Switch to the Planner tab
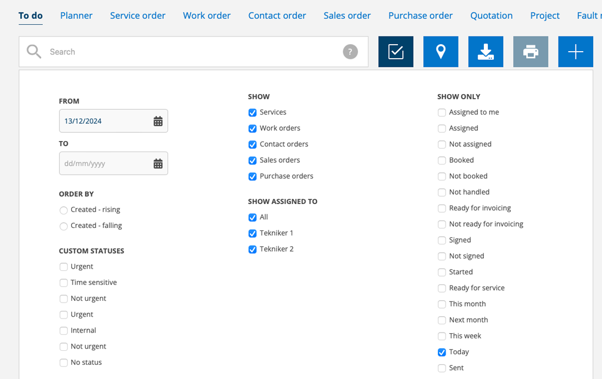 pos(76,16)
